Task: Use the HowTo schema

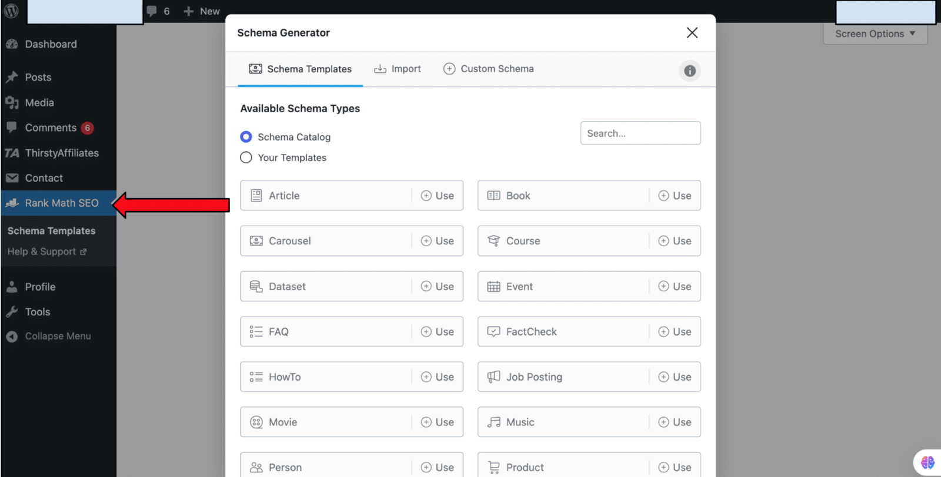Action: click(438, 377)
